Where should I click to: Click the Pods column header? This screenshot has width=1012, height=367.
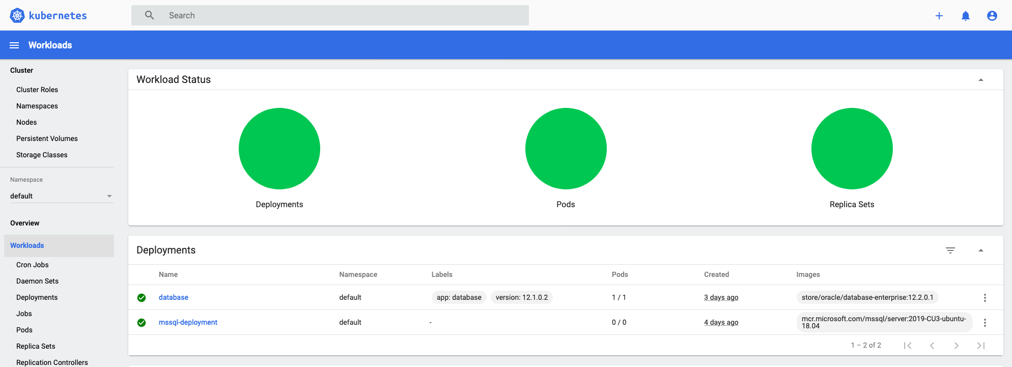[620, 274]
